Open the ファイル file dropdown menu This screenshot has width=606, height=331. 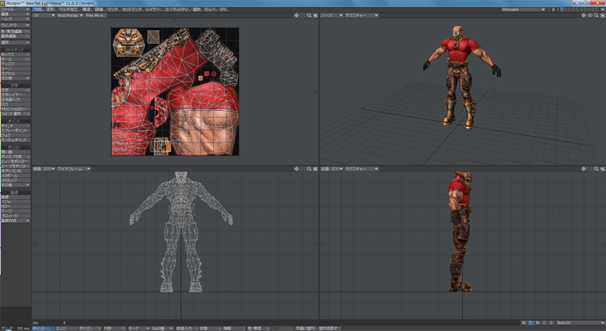pyautogui.click(x=15, y=9)
